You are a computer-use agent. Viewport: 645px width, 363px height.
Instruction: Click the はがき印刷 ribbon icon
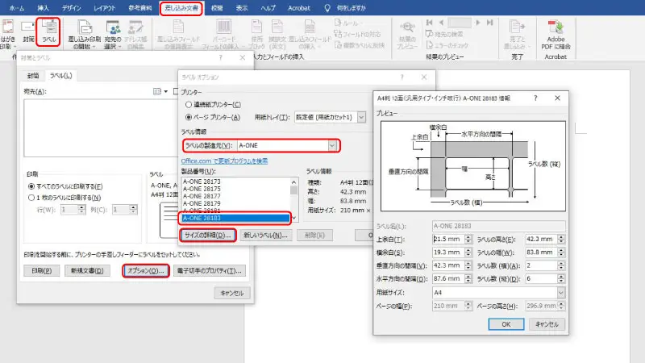[7, 34]
